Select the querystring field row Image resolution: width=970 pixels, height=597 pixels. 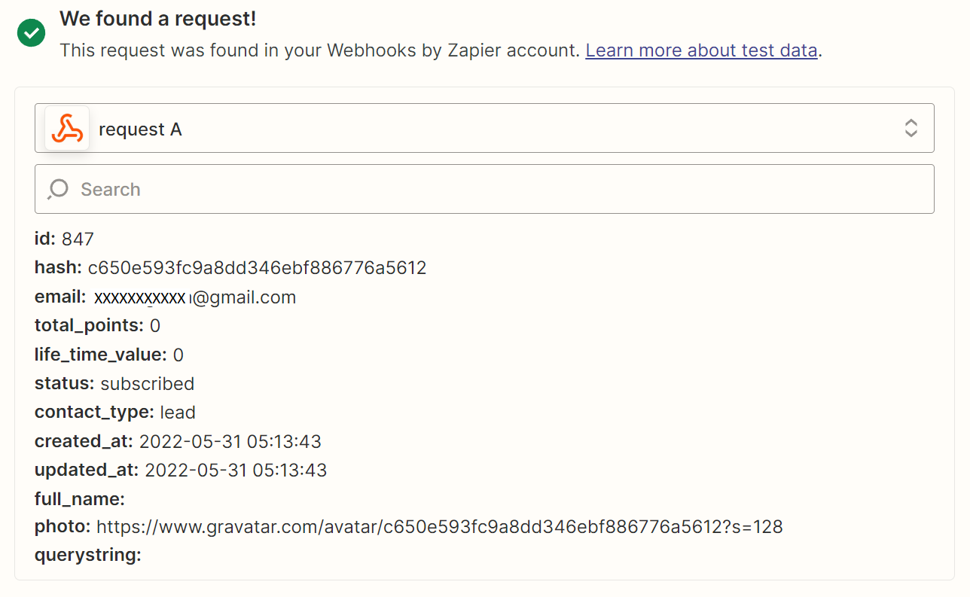88,556
